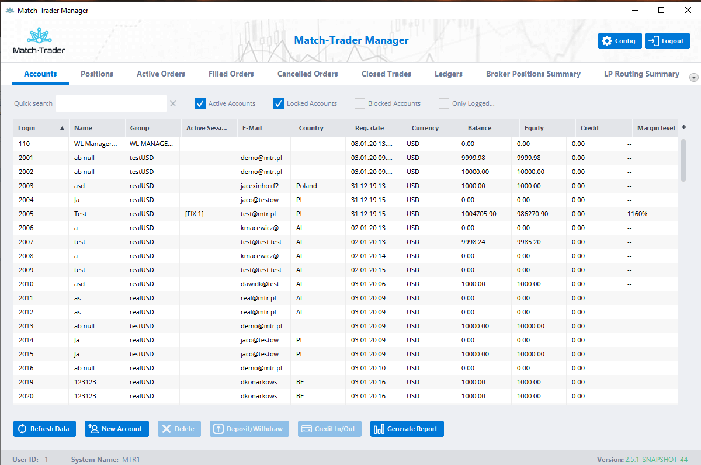The width and height of the screenshot is (701, 465).
Task: Click the Logout arrow icon
Action: click(653, 40)
